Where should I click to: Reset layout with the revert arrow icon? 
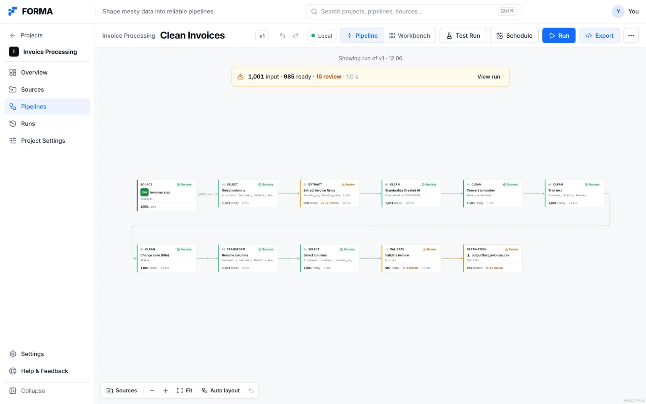click(x=251, y=391)
